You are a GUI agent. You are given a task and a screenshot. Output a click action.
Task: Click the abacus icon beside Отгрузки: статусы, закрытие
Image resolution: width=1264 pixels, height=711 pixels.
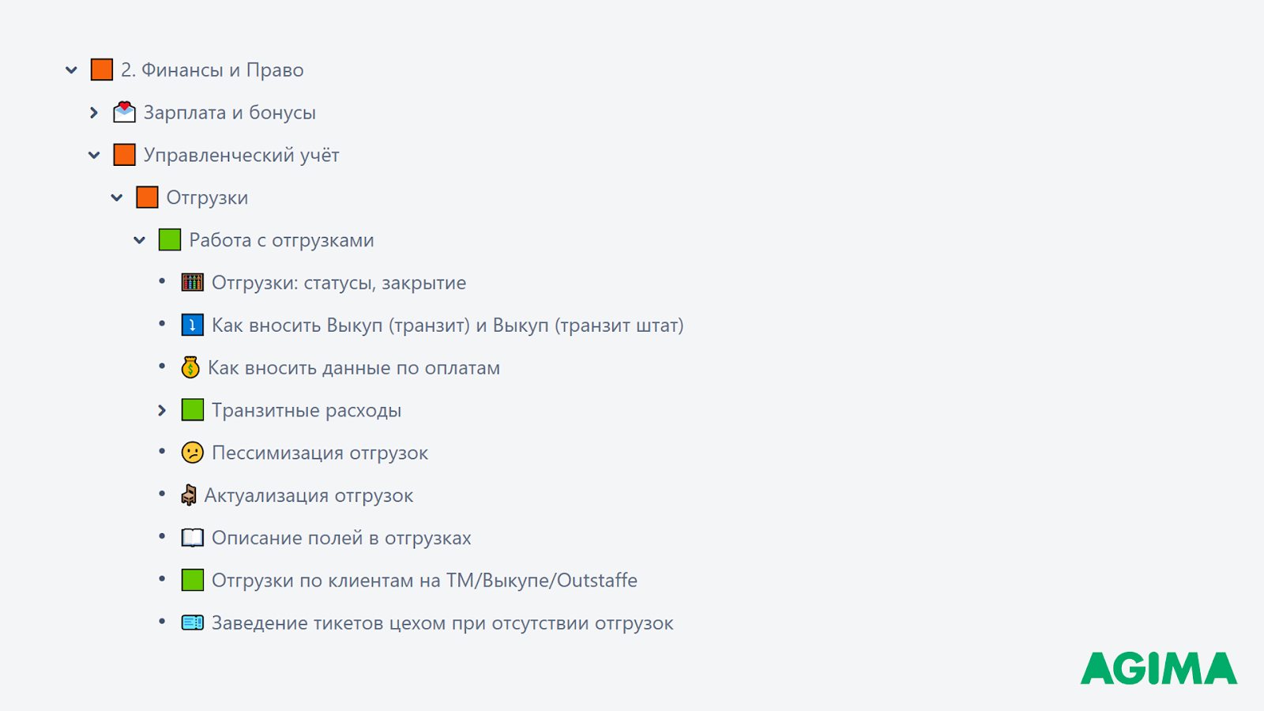[x=192, y=282]
